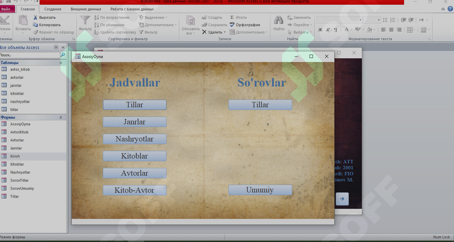Click the navigation pane search field
The image size is (454, 242).
[30, 55]
